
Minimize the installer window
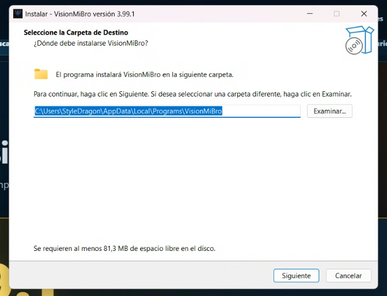[310, 14]
